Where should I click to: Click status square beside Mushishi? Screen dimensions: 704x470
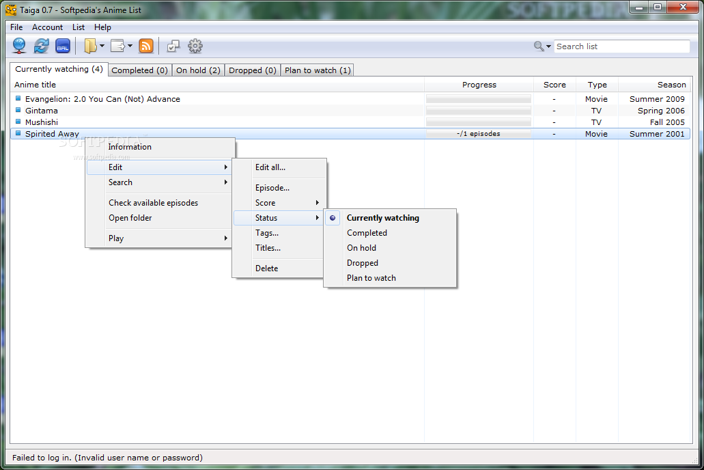pos(18,122)
